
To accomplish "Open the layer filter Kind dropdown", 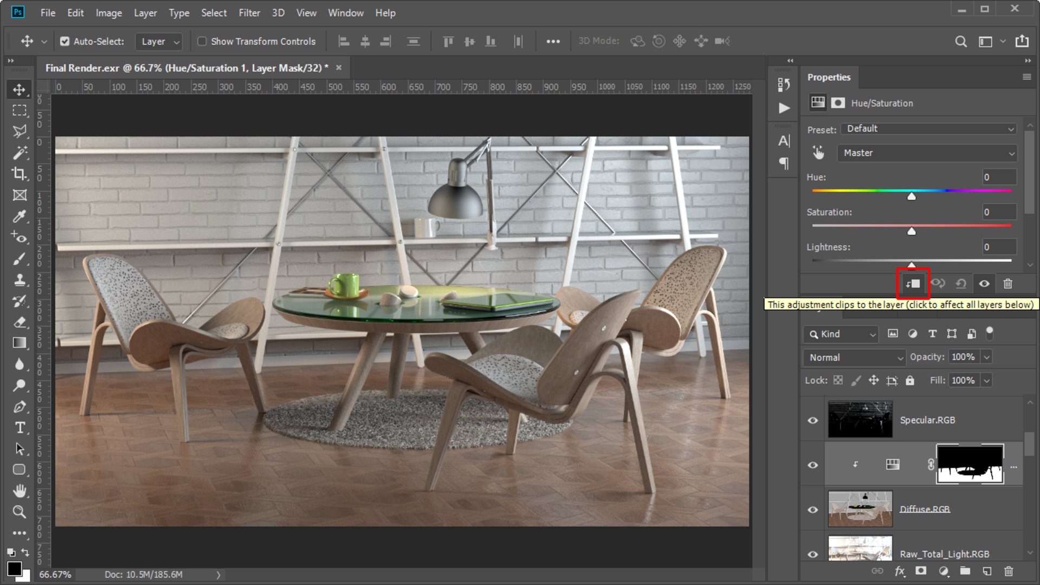I will point(840,334).
